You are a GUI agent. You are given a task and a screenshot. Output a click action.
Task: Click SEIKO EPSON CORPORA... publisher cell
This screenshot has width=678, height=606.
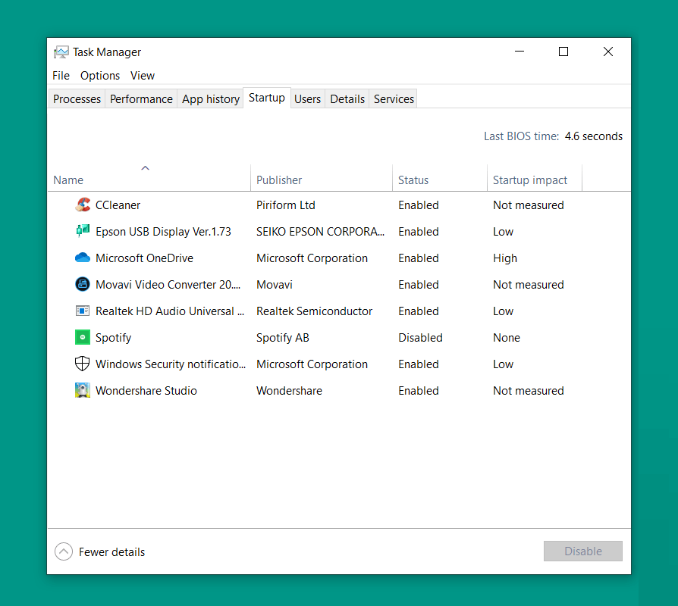pyautogui.click(x=320, y=232)
